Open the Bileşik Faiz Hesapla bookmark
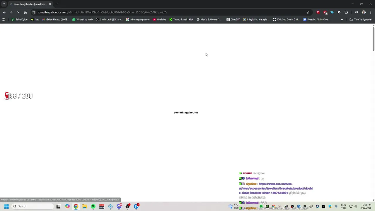 coord(256,20)
